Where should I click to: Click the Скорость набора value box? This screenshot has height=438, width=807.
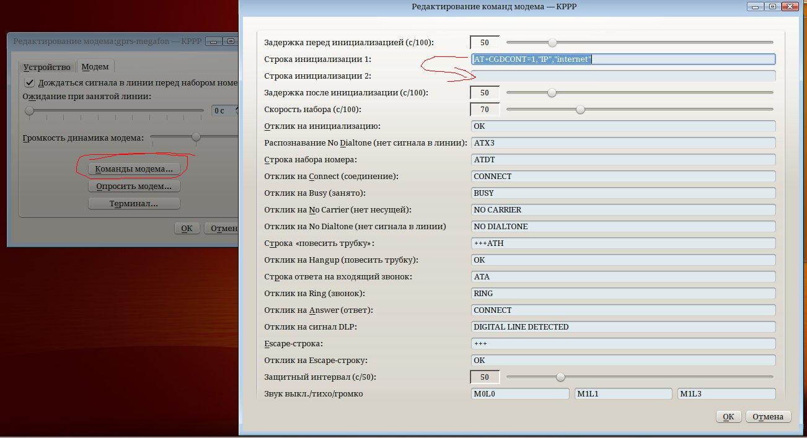[x=485, y=110]
